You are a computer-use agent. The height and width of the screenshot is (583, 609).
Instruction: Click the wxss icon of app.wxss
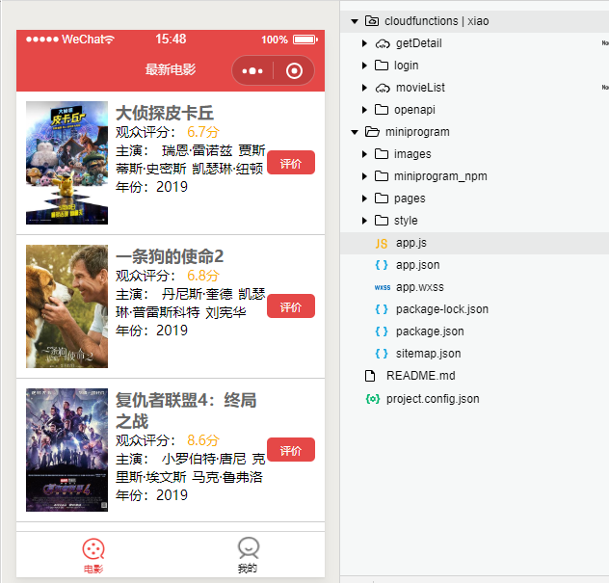383,287
